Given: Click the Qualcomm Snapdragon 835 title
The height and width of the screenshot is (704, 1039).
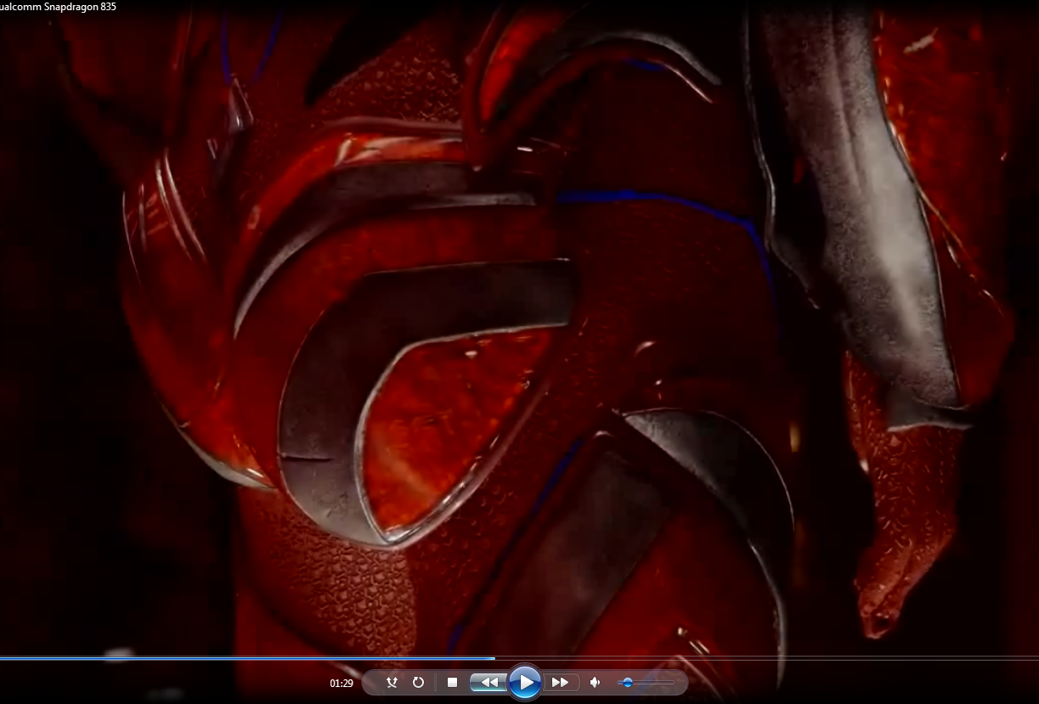Looking at the screenshot, I should pos(59,7).
